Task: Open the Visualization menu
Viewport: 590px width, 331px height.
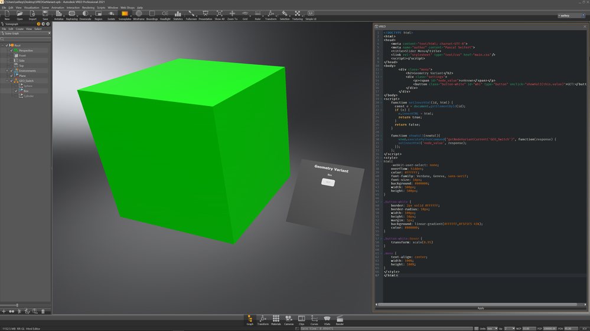Action: pos(31,8)
